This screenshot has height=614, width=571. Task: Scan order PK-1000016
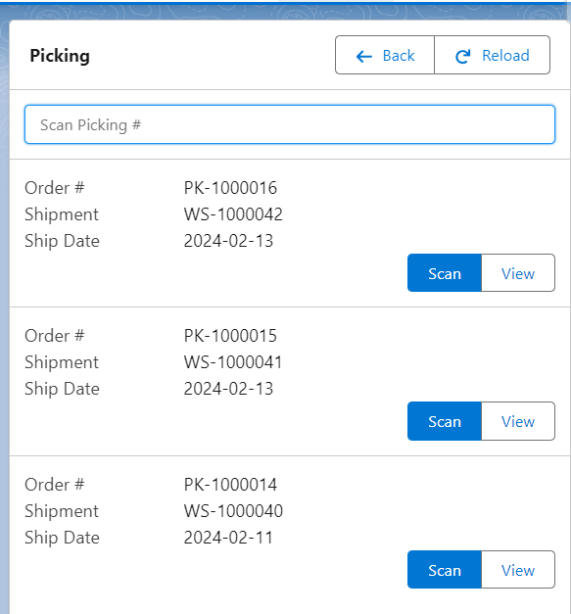pyautogui.click(x=445, y=273)
